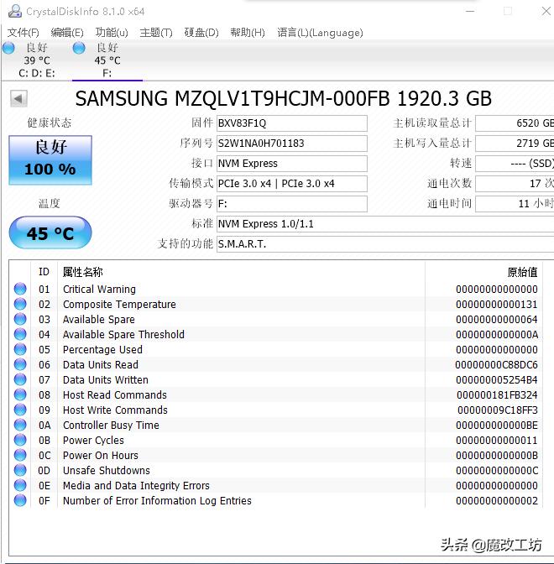The image size is (554, 564).
Task: Click the Available Spare row status icon
Action: (20, 319)
